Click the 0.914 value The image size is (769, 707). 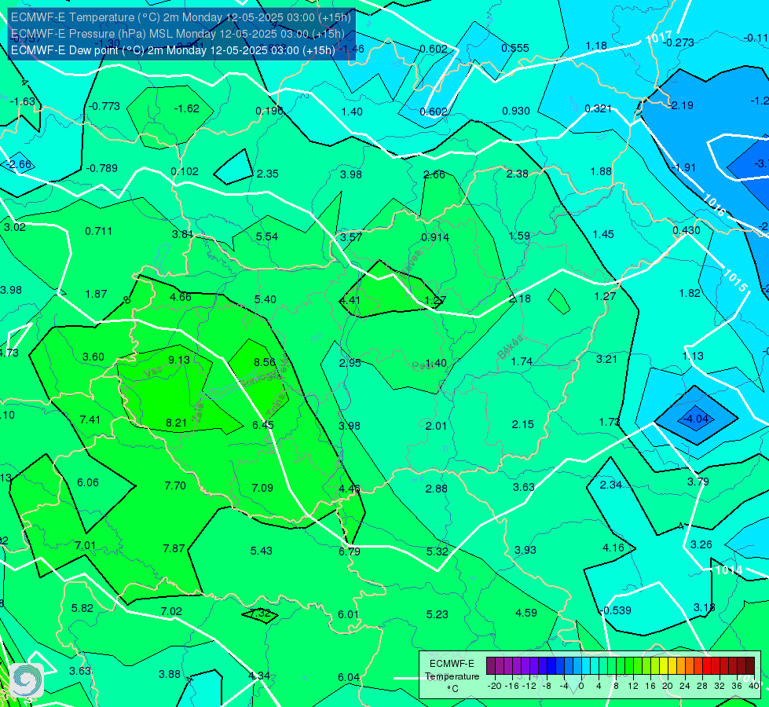pos(435,237)
